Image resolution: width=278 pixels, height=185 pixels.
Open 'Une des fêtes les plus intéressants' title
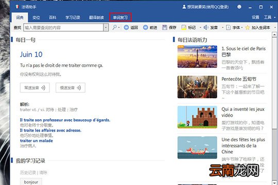(243, 146)
